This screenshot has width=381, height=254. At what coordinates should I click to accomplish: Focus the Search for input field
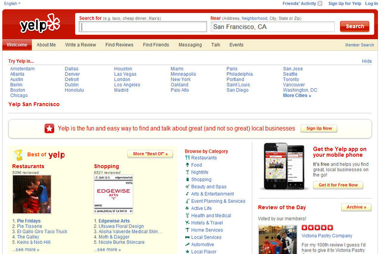click(143, 27)
